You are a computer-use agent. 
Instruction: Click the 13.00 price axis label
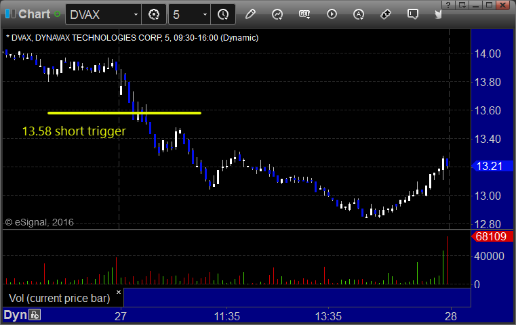[488, 196]
